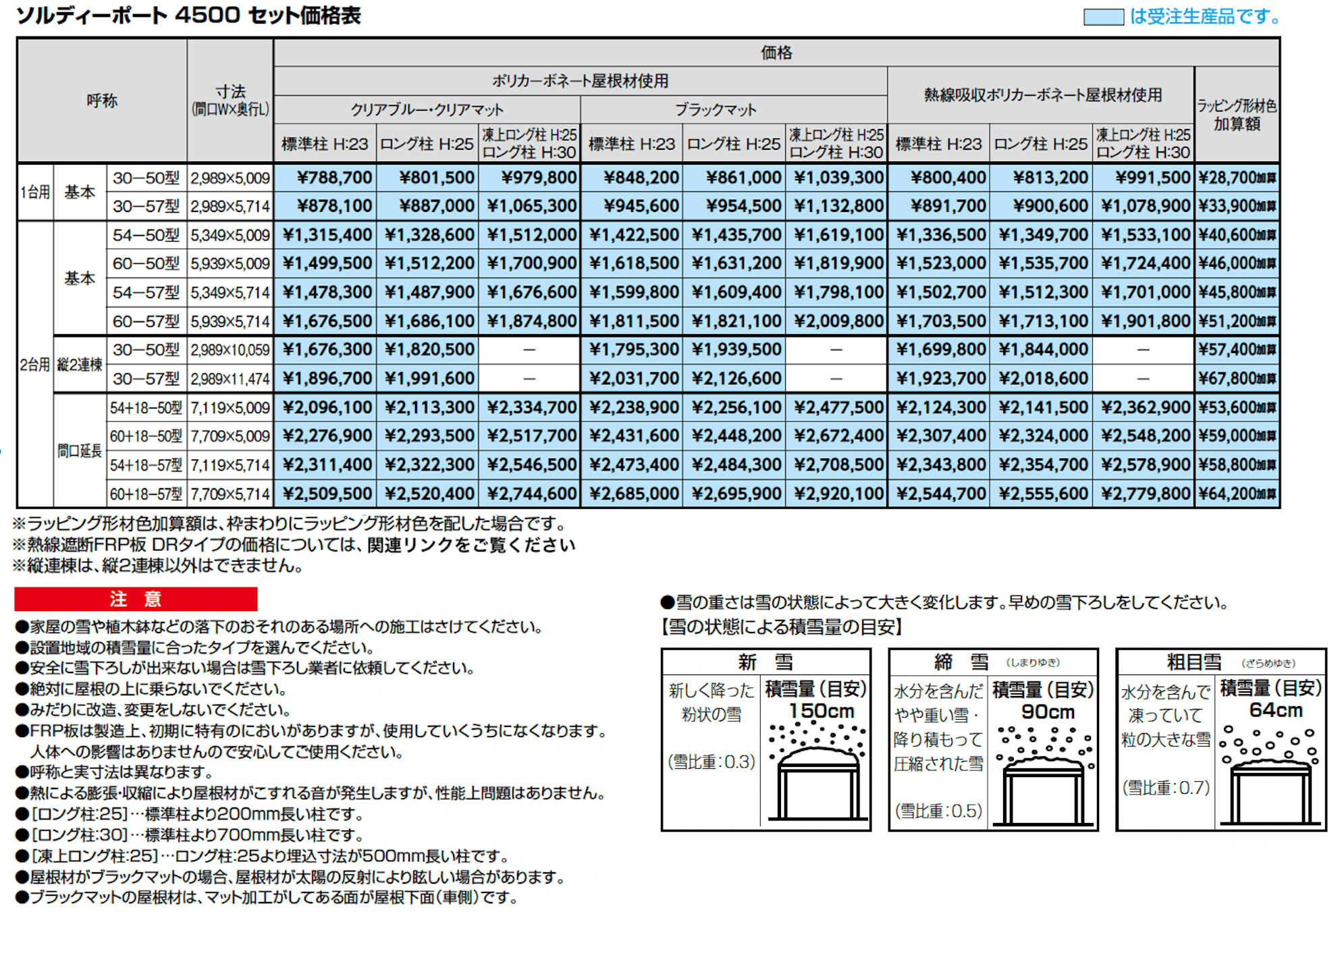
Task: Select the 標準柱 H:23 column label
Action: tap(324, 142)
